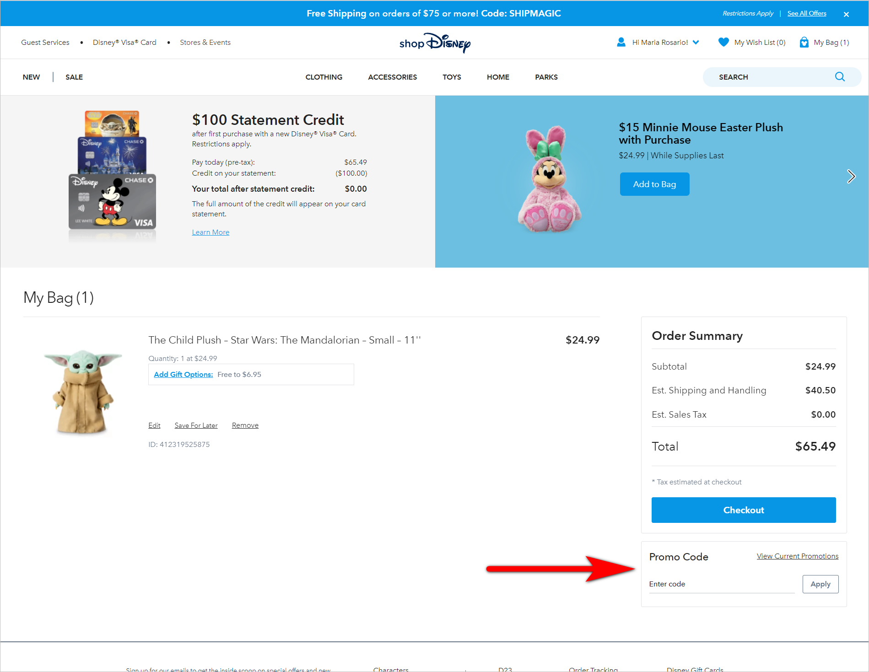Click Restrictions Apply in top banner
Viewport: 869px width, 672px height.
(x=748, y=13)
